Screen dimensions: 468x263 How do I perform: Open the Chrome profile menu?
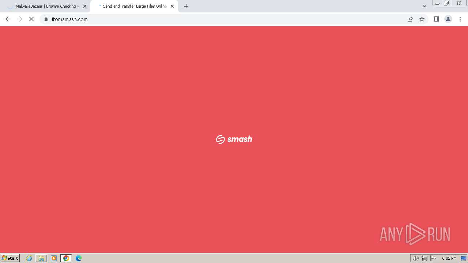(x=448, y=19)
